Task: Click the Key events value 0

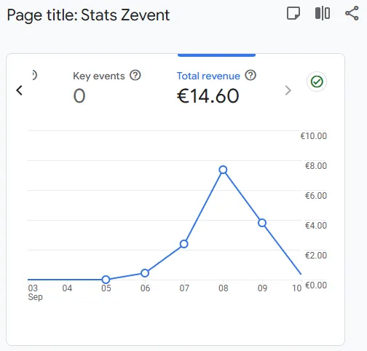Action: click(79, 96)
